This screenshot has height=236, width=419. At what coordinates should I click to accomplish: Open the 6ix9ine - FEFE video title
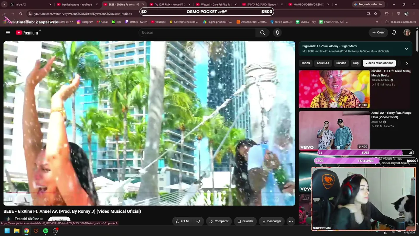coord(391,73)
